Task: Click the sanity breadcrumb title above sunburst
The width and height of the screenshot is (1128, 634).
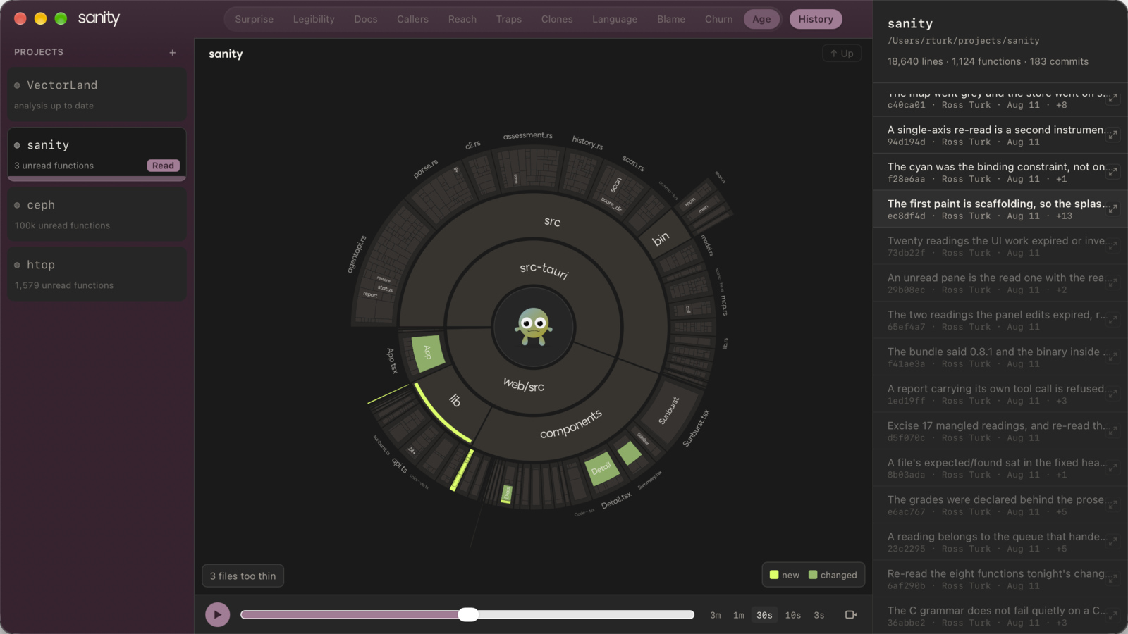Action: pos(226,54)
